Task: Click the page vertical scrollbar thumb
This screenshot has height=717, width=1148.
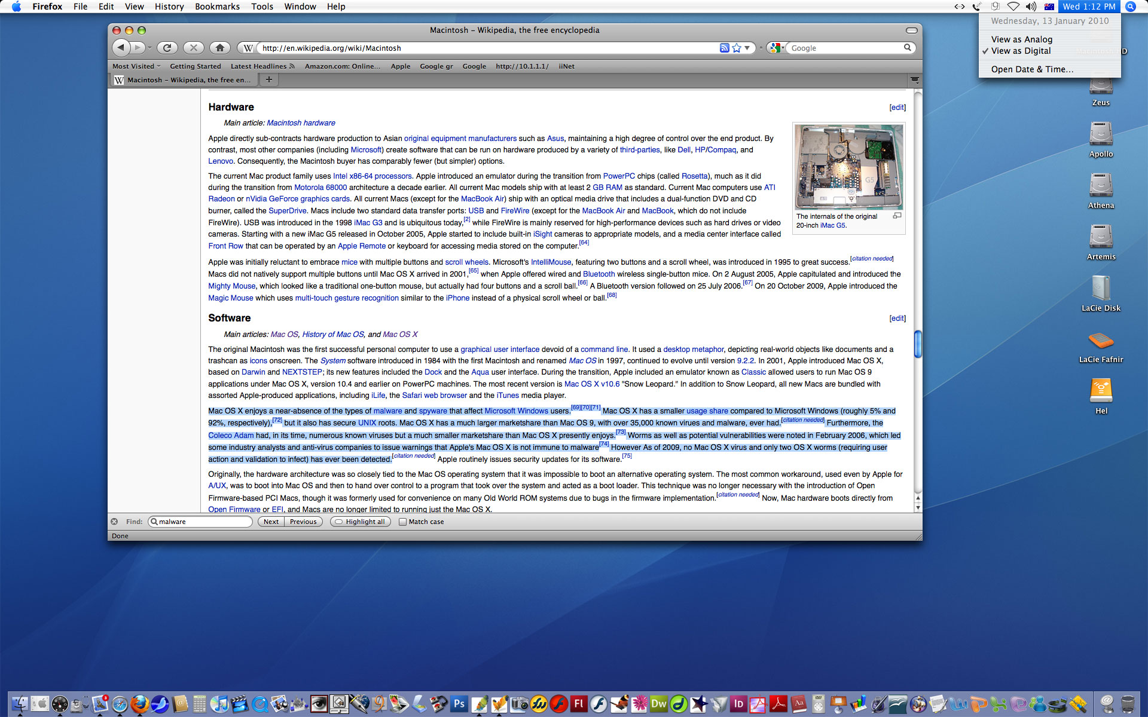Action: click(x=918, y=344)
